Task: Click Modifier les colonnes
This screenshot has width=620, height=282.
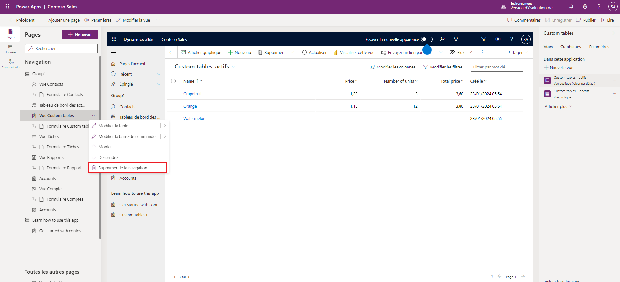Action: tap(392, 67)
